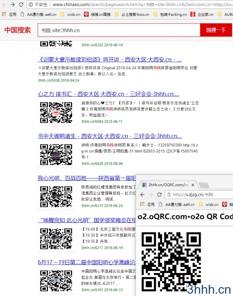Viewport: 233px width, 296px height.
Task: Click green URL 3hhh.cn/6084 2018-06-11
Action: tap(102, 122)
